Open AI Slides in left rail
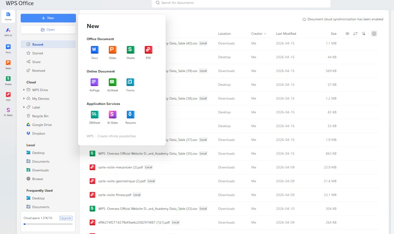The height and width of the screenshot is (234, 394). [8, 112]
